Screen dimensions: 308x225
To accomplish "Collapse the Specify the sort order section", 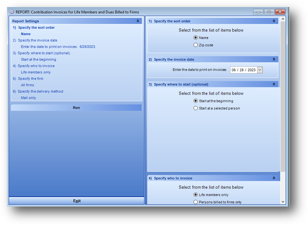I will (274, 21).
